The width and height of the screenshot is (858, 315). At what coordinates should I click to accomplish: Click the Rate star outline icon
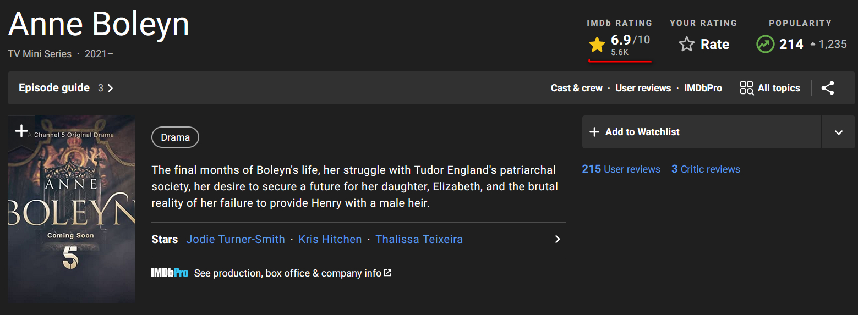686,45
